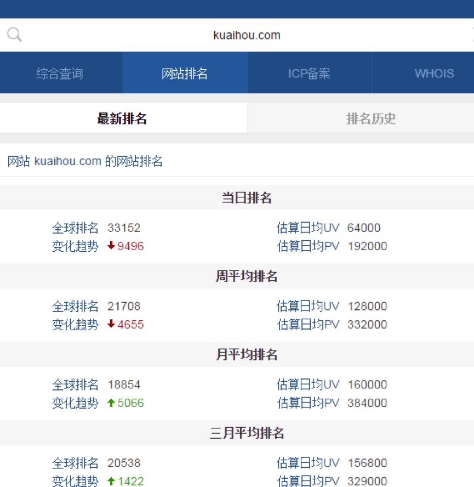Image resolution: width=474 pixels, height=487 pixels.
Task: Select monthly UV value 160000
Action: point(367,384)
